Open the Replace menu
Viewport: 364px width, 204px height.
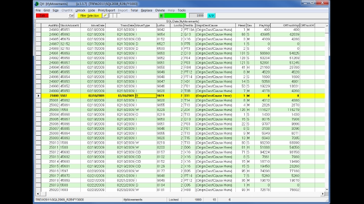click(x=147, y=10)
